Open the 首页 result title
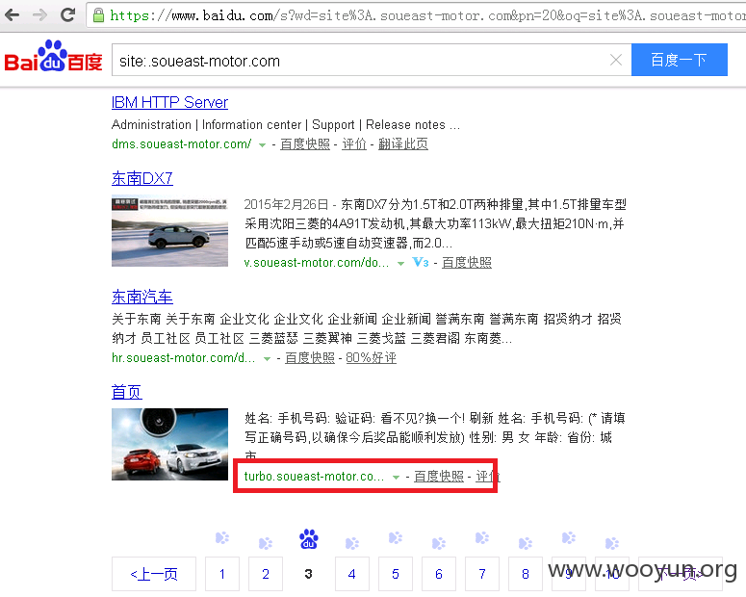Screen dimensions: 746x597 [x=126, y=392]
